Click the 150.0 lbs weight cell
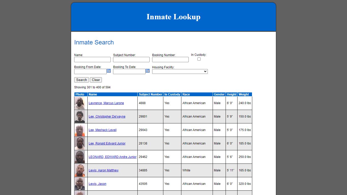Image resolution: width=347 pixels, height=195 pixels. (x=245, y=117)
